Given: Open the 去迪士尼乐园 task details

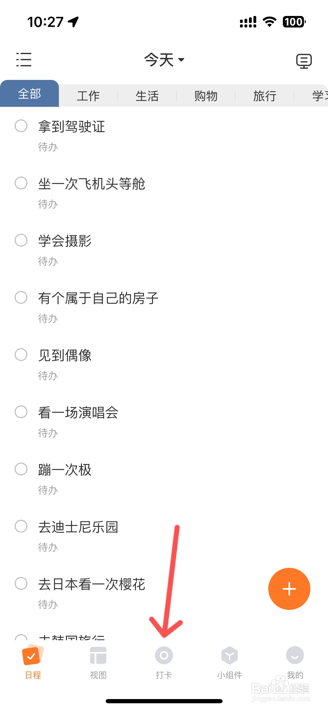Looking at the screenshot, I should (78, 527).
